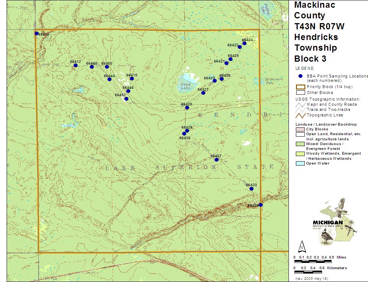The height and width of the screenshot is (282, 368).
Task: Select sampling point 66433 marker
Action: [x=251, y=189]
